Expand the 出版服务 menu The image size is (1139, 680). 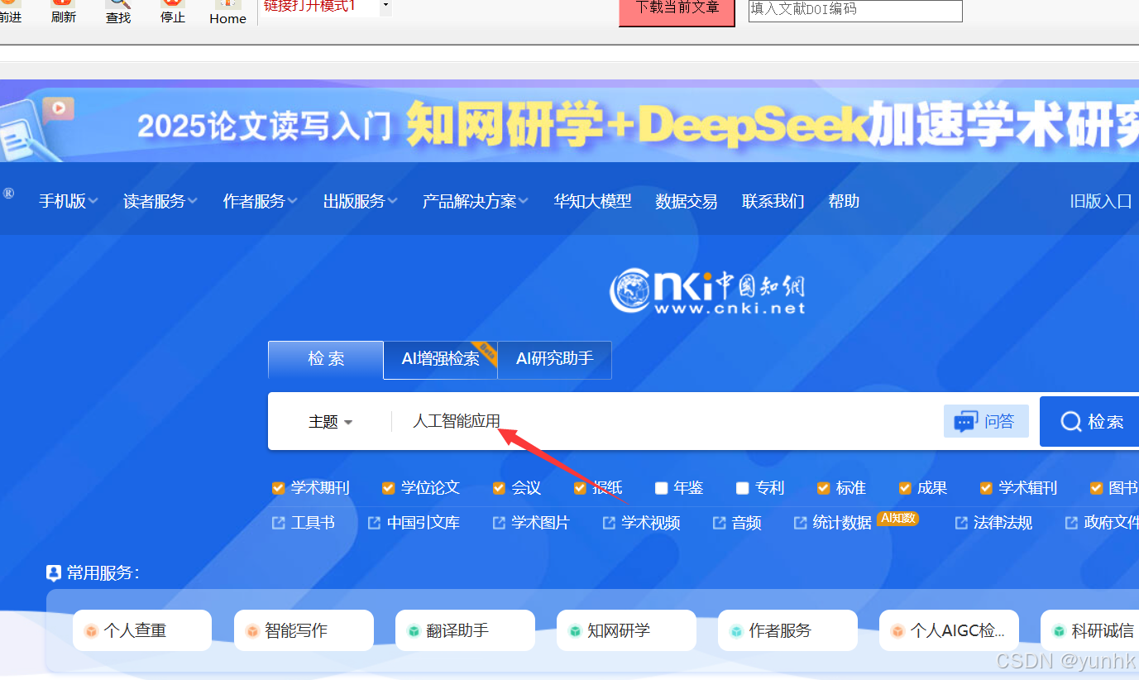pyautogui.click(x=360, y=201)
